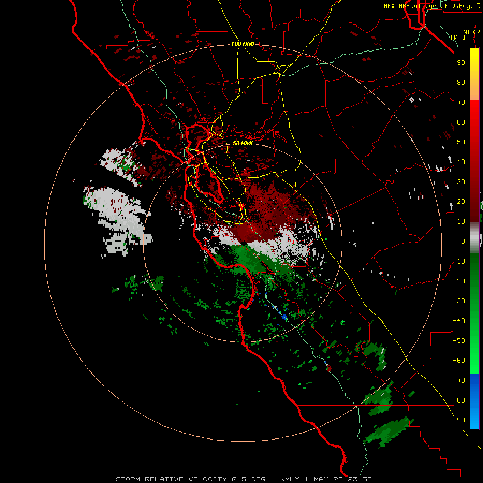This screenshot has height=483, width=483.
Task: Click the 10 value on the velocity scale
Action: pos(461,222)
